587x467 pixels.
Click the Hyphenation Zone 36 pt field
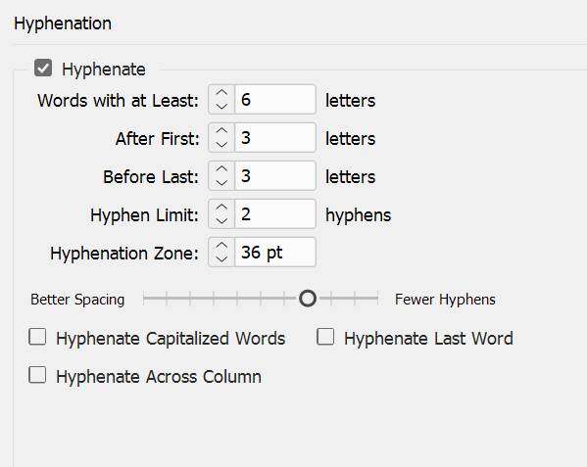[x=275, y=252]
